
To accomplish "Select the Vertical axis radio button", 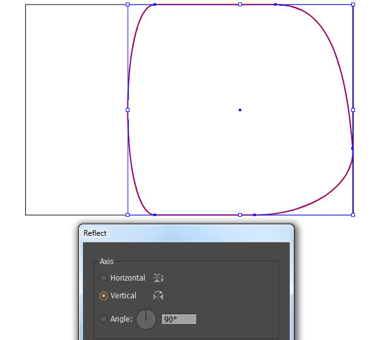I will tap(104, 296).
